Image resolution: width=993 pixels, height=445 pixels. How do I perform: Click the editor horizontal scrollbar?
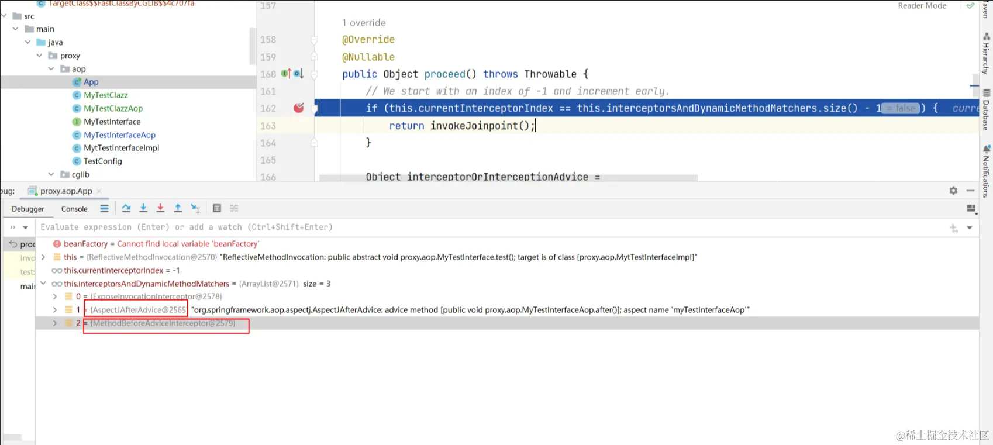tap(508, 178)
